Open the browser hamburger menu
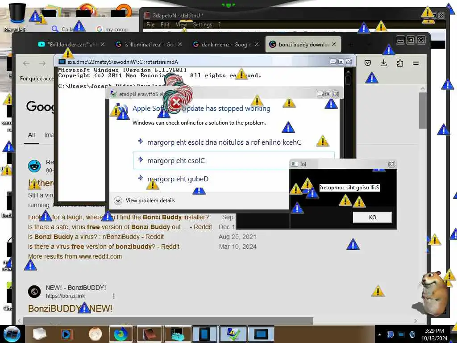Screen dimensions: 457x343 pos(416,63)
